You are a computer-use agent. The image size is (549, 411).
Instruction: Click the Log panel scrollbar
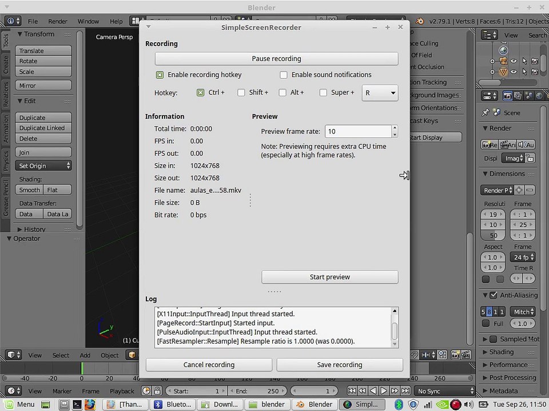[x=395, y=328]
